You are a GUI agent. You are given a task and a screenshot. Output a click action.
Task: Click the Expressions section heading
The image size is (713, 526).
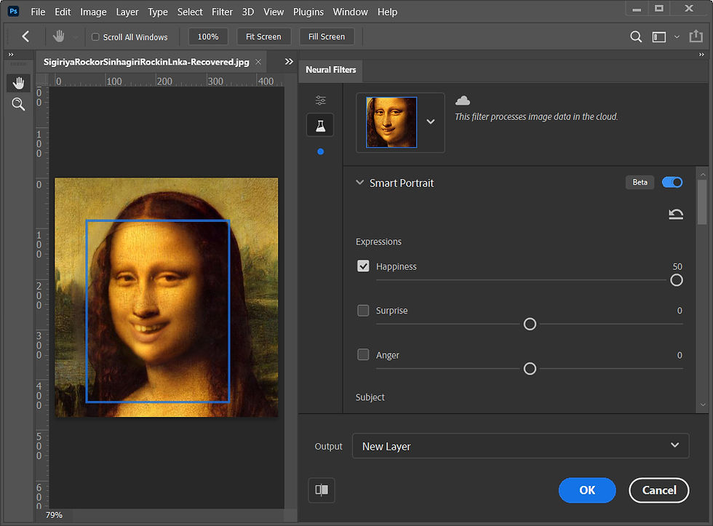click(x=378, y=242)
